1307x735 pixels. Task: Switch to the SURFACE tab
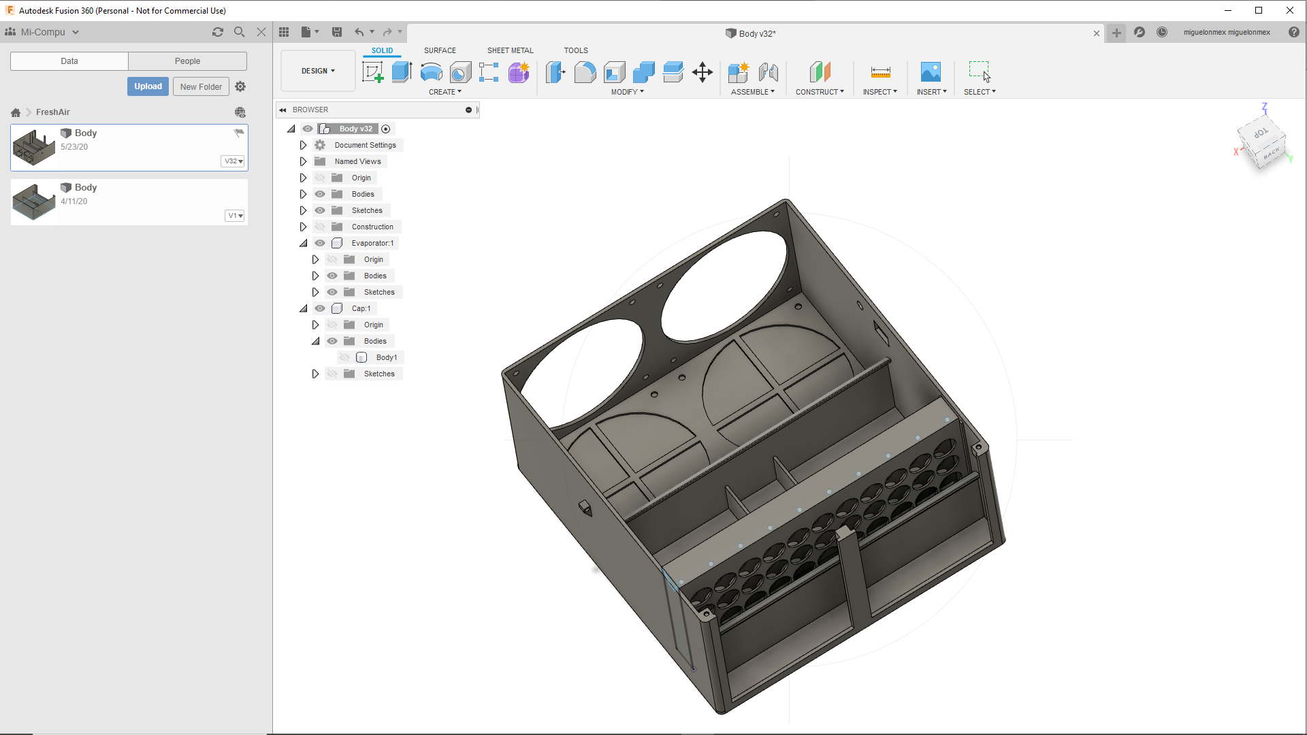(440, 50)
